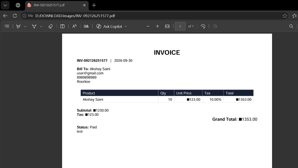Refresh the page
Screen dimensions: 298x168
pos(15,16)
